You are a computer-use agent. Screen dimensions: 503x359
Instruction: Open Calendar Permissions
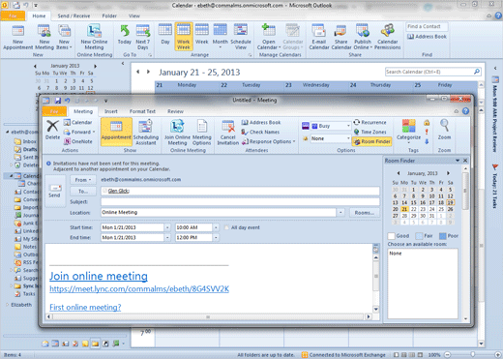[387, 37]
